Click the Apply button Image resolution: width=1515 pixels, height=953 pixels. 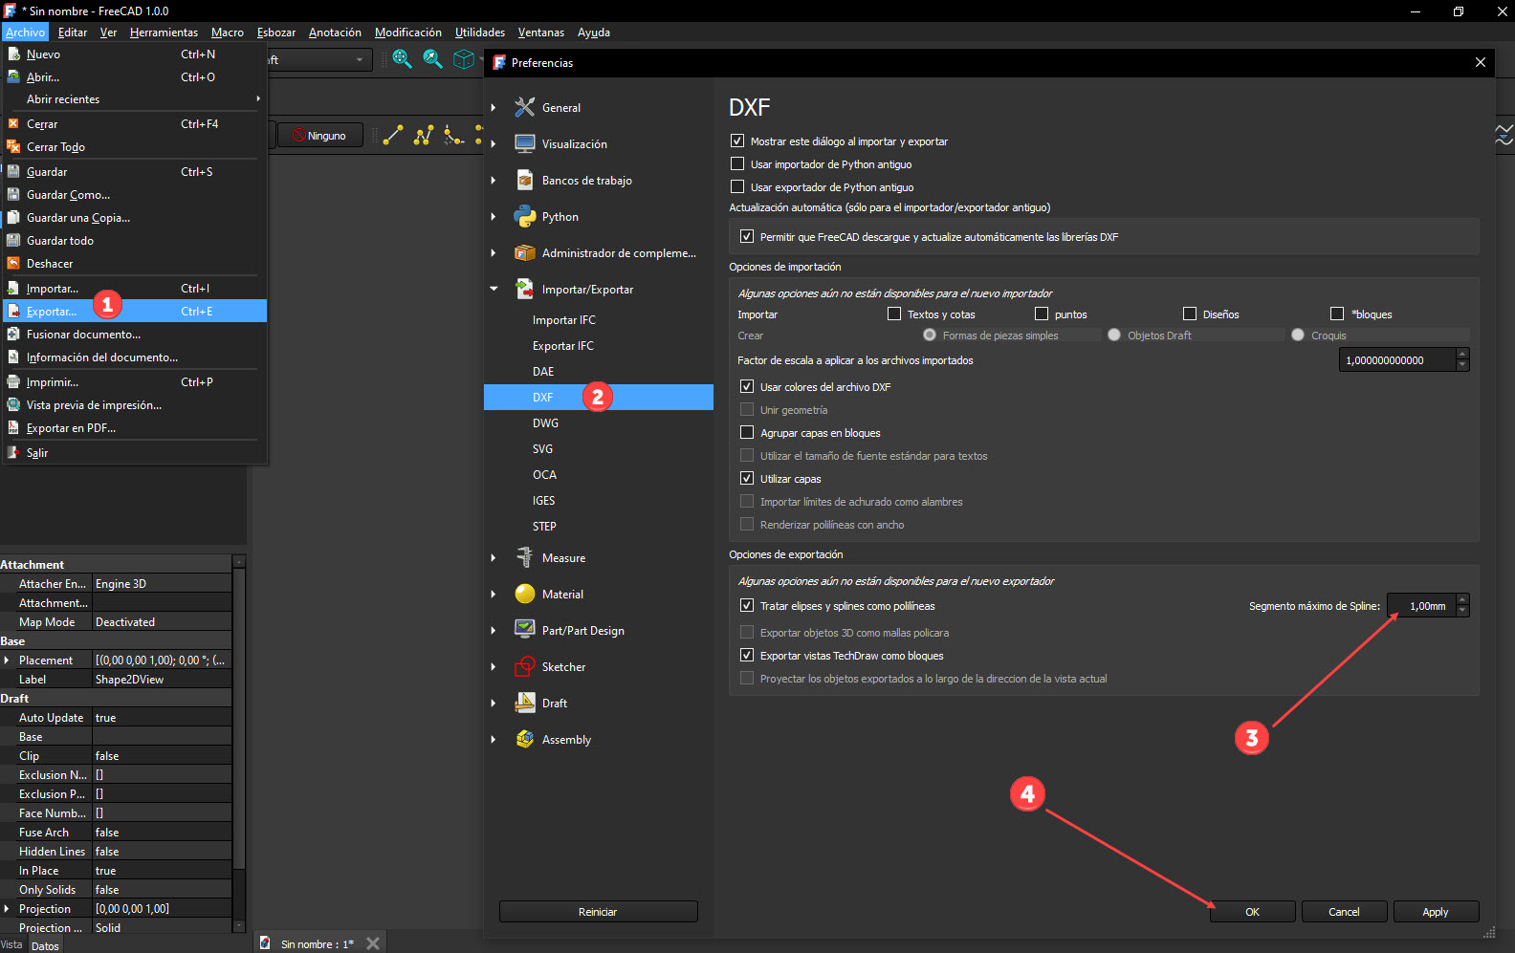point(1436,911)
